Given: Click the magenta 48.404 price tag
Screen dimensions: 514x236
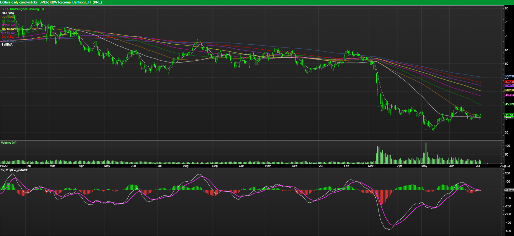Looking at the screenshot, I should pos(509,95).
